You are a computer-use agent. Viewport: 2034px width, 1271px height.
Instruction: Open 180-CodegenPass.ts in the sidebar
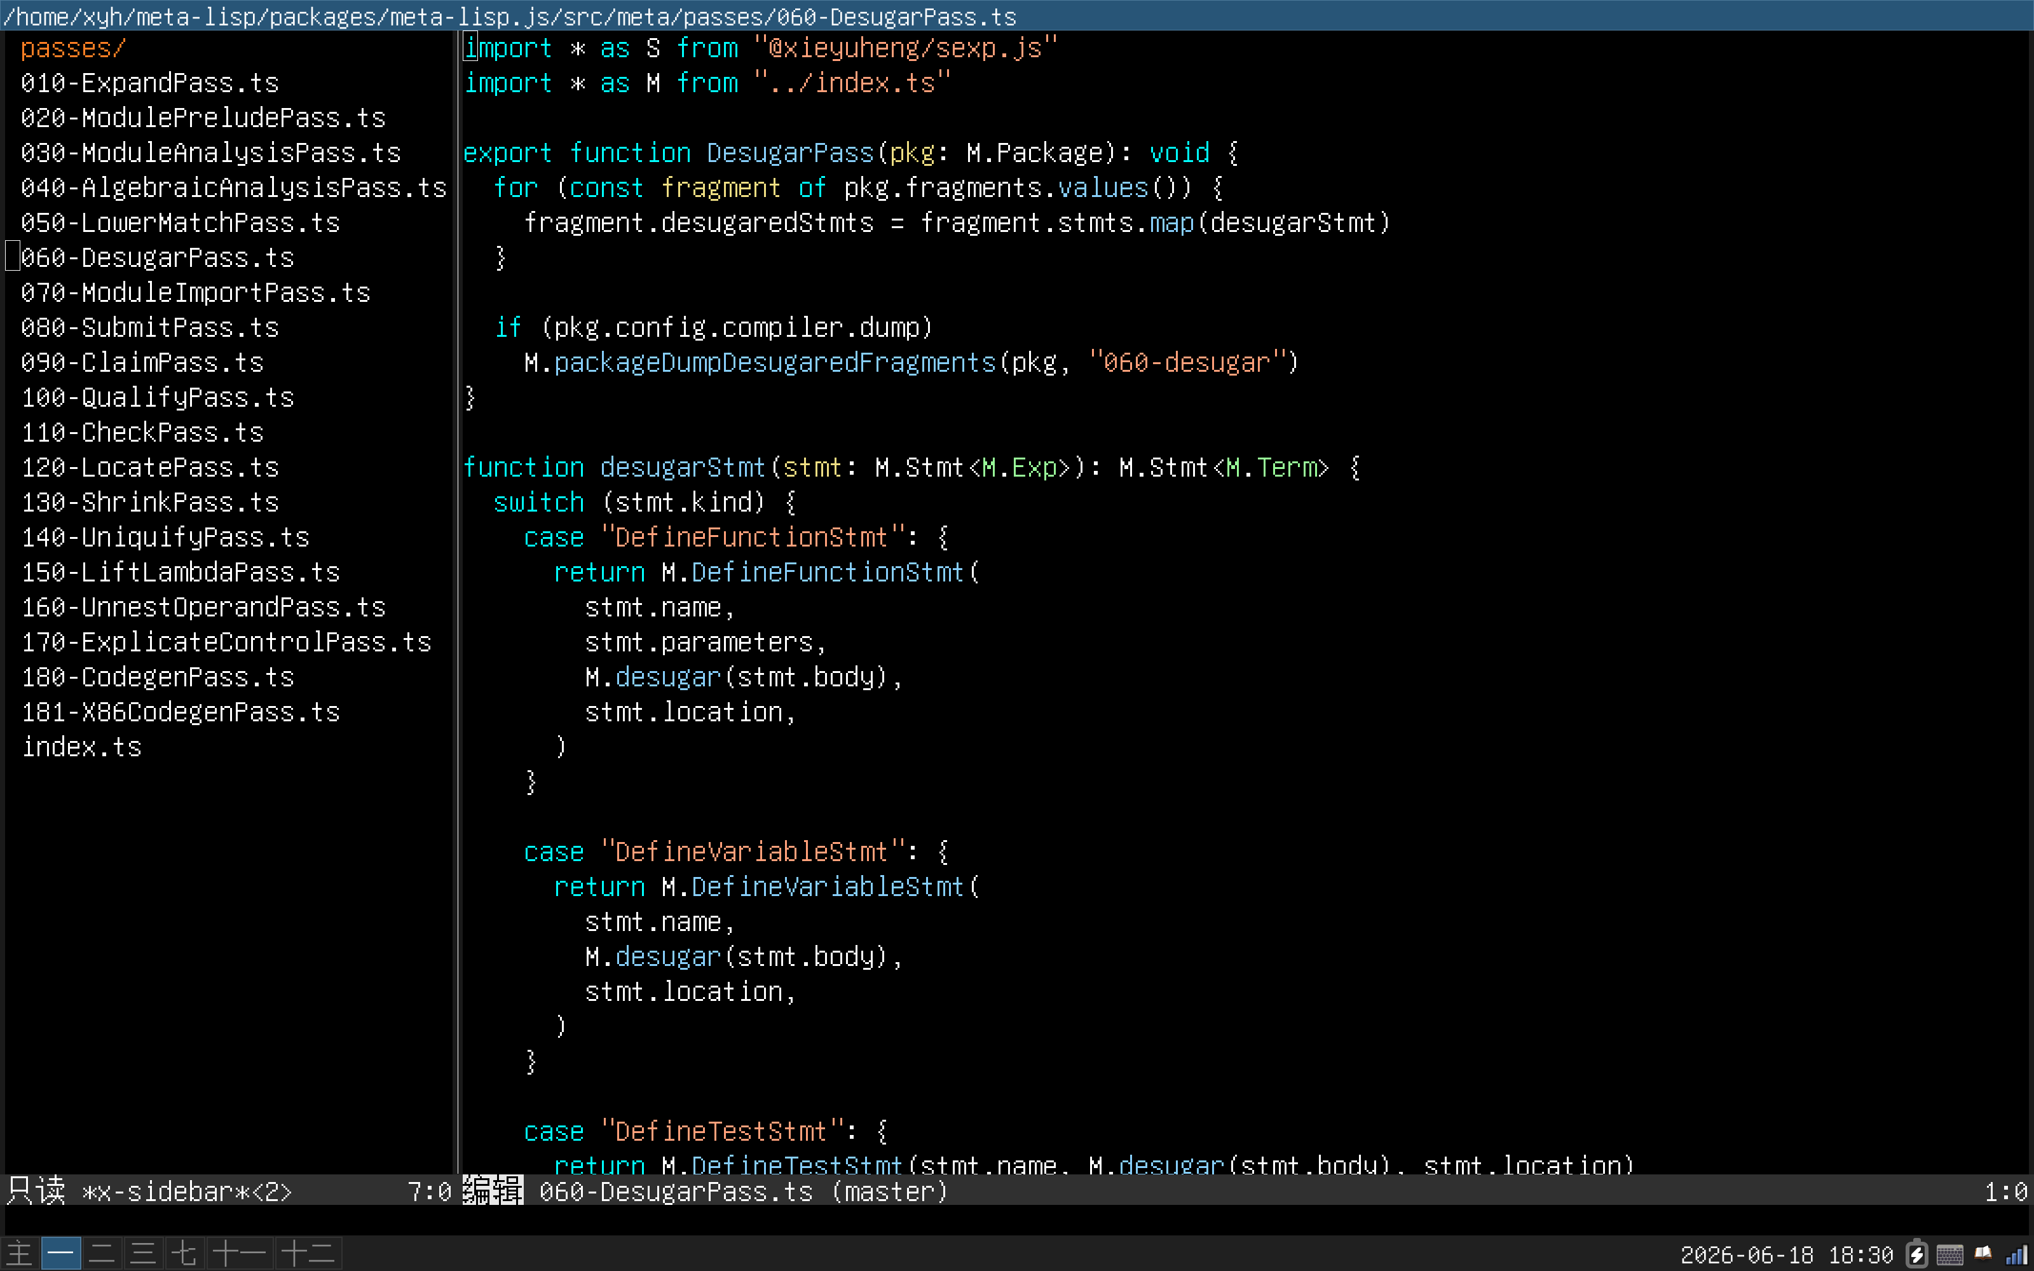(157, 677)
